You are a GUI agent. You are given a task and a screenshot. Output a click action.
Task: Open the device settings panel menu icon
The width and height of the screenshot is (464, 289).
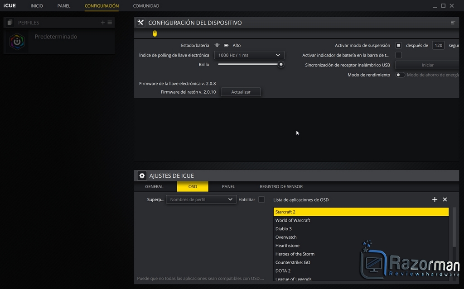tap(453, 23)
